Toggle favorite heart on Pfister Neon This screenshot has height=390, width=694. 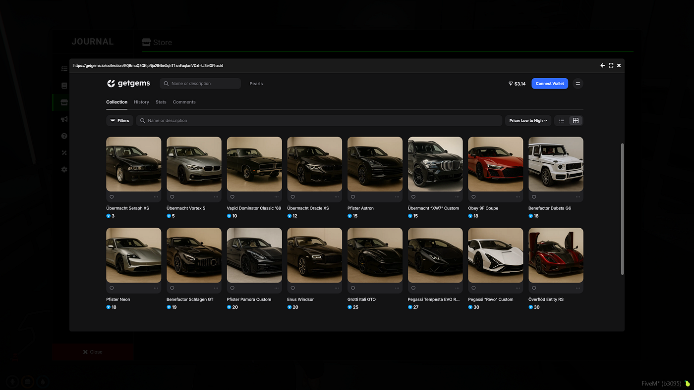(112, 288)
